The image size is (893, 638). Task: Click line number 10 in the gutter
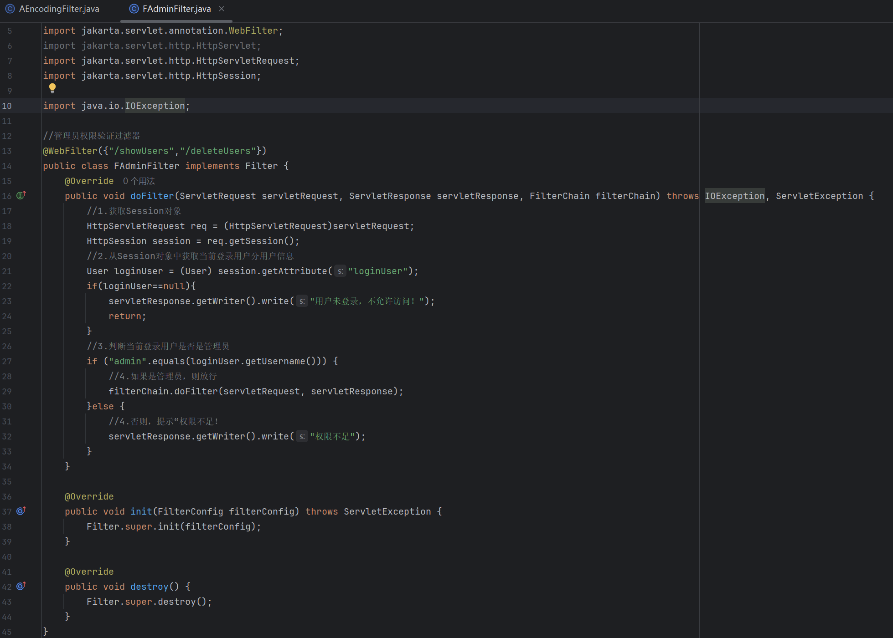point(7,106)
